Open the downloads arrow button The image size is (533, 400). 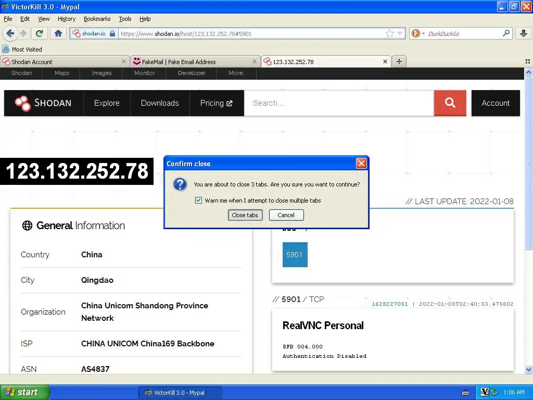pyautogui.click(x=523, y=33)
